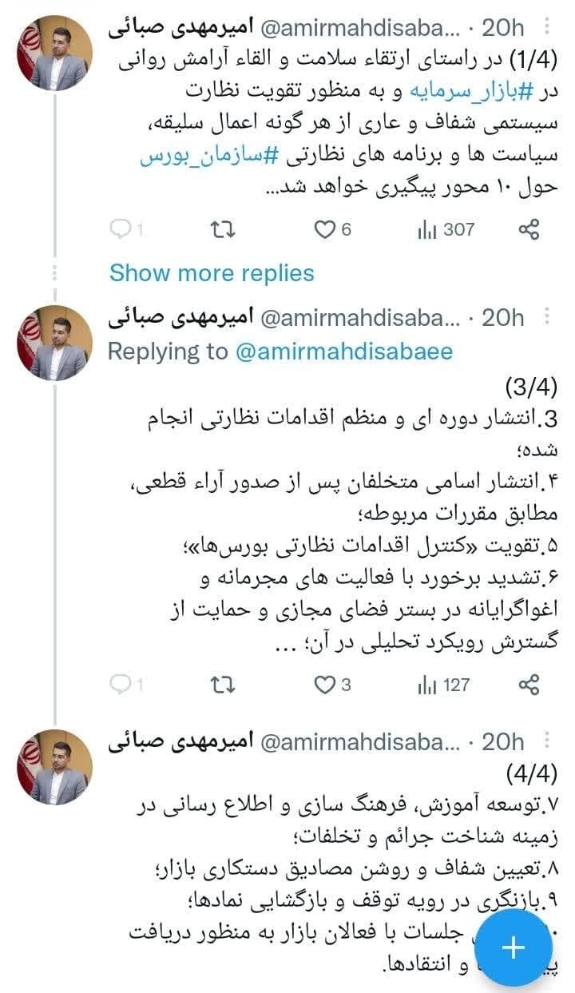
Task: View analytics of the 307-view tweet
Action: click(x=426, y=230)
